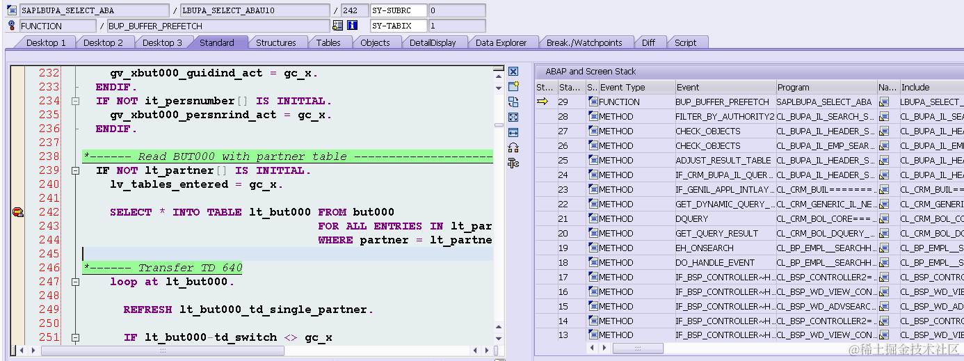Screen dimensions: 964x361
Task: Click the SY-SUBRC variable field
Action: 398,10
